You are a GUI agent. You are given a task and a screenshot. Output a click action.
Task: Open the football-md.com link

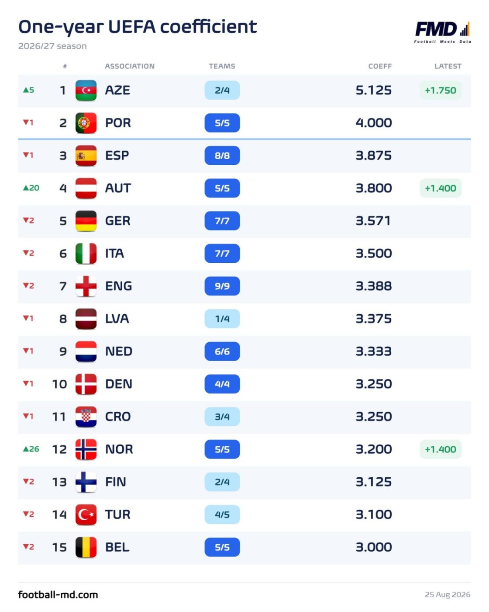(x=58, y=595)
